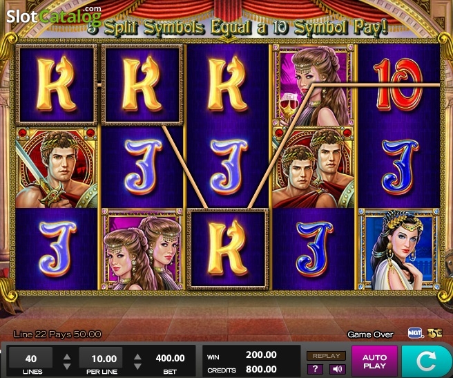Decrease per line bet with down arrow
Image resolution: width=453 pixels, height=378 pixels.
pos(137,366)
